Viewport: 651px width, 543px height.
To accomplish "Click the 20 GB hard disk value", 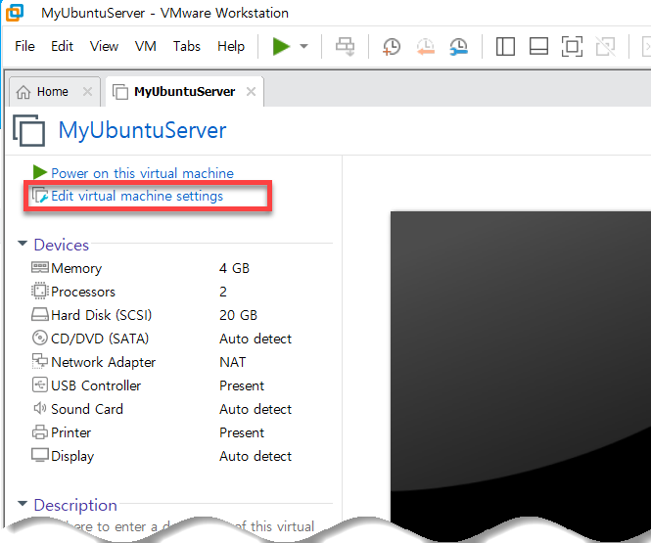I will point(238,315).
